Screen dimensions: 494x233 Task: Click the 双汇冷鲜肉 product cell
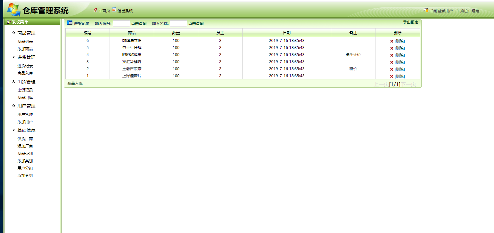(132, 62)
